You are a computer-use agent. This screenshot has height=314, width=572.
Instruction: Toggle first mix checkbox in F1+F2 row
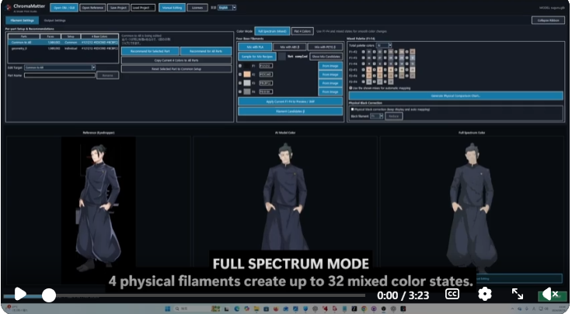click(364, 52)
